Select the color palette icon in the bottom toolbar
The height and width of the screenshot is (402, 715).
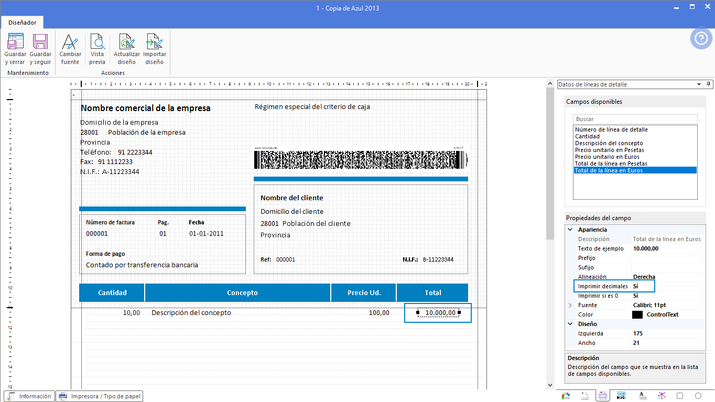566,396
